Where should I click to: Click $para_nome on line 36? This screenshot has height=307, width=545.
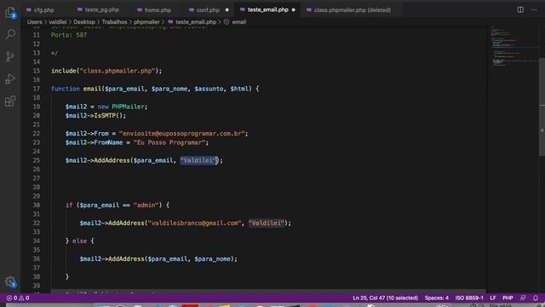(212, 259)
